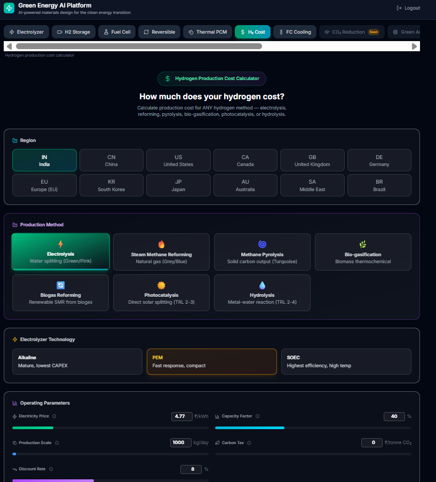Click the Hydrogen Production Cost Calculator badge
Viewport: 436px width, 482px height.
[x=212, y=78]
